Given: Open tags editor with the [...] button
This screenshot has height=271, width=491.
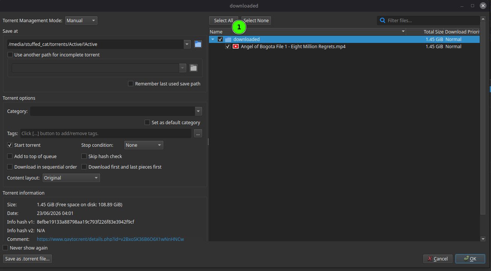Looking at the screenshot, I should click(x=198, y=133).
